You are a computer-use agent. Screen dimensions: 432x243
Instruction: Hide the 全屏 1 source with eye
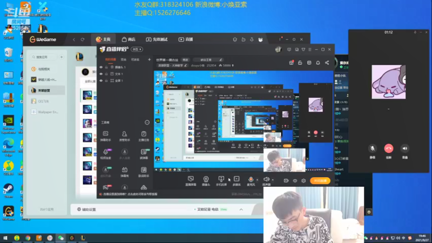point(101,80)
